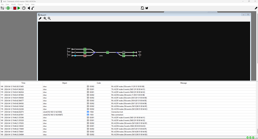Click middle green status check icon

point(250,138)
